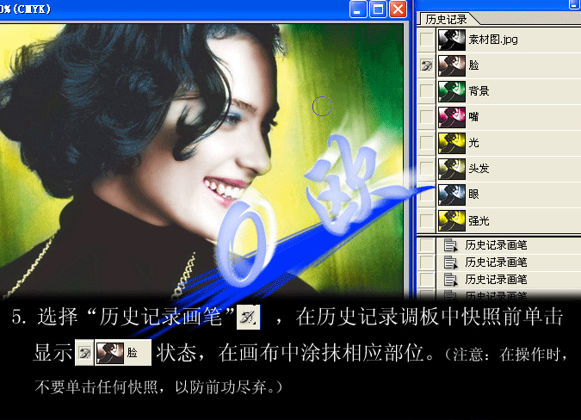Select the 头发 snapshot thumbnail

pyautogui.click(x=452, y=169)
